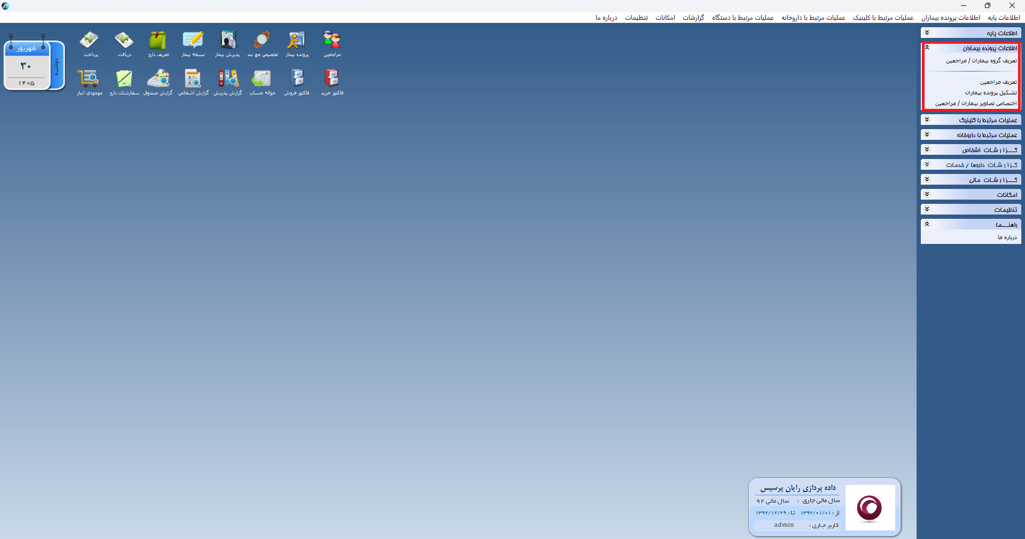Open the عملیات مرتبط با دستگاه menu
This screenshot has width=1025, height=539.
pyautogui.click(x=742, y=18)
